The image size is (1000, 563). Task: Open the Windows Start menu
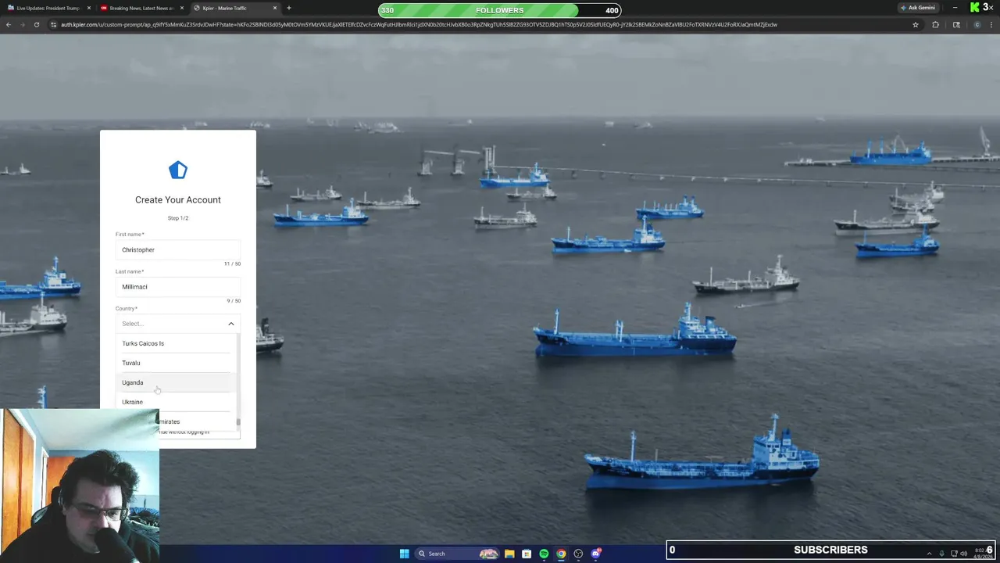tap(404, 554)
